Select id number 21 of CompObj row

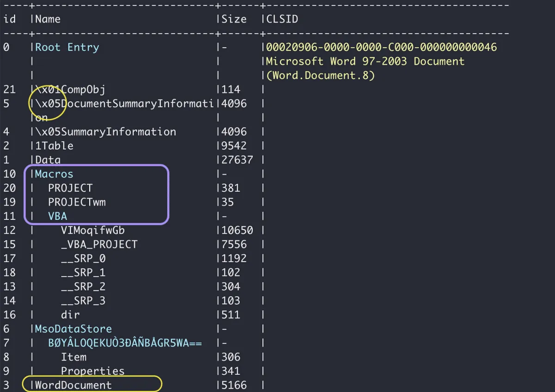[x=9, y=90]
